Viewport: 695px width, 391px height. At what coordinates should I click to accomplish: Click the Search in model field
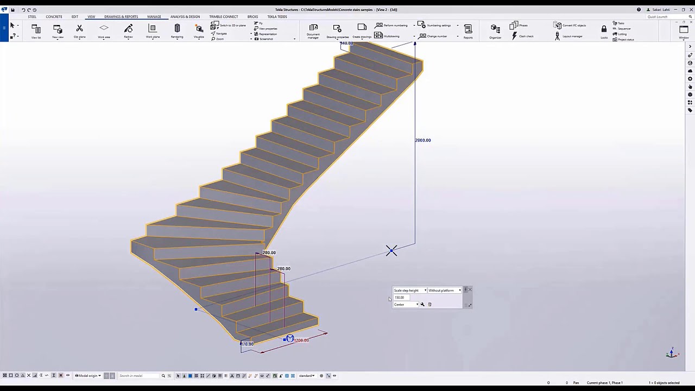pos(138,376)
